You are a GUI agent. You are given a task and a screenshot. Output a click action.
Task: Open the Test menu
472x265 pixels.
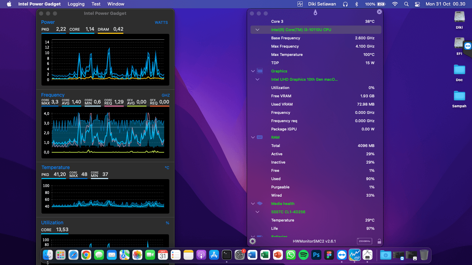[96, 4]
